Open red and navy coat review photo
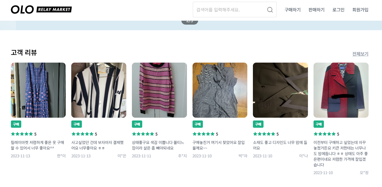382x187 pixels. click(x=341, y=90)
